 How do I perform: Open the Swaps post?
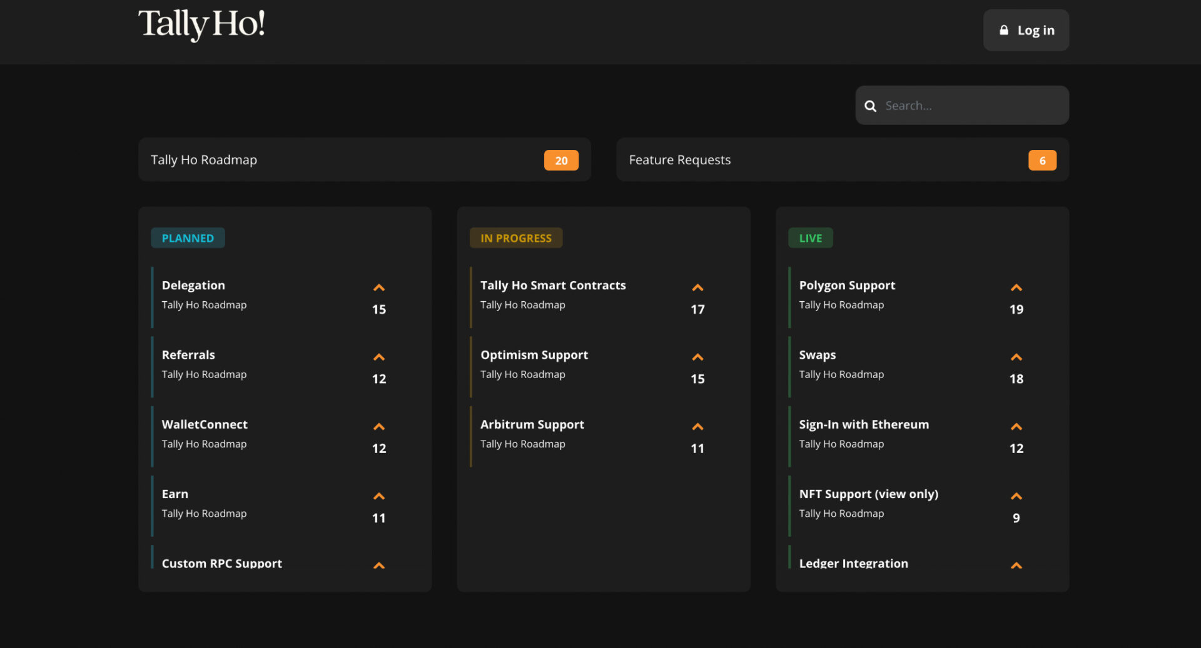click(x=818, y=354)
